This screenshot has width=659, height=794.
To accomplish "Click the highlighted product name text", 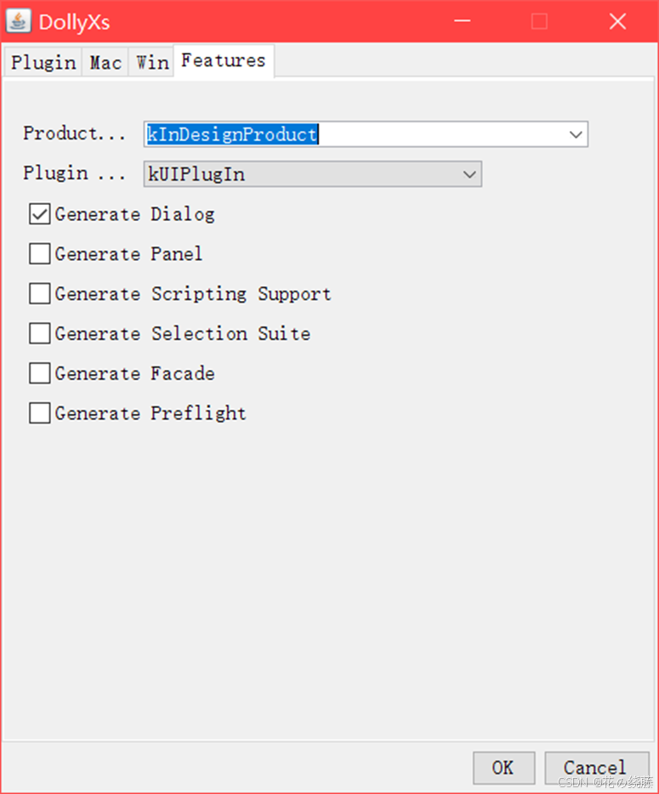I will tap(230, 133).
